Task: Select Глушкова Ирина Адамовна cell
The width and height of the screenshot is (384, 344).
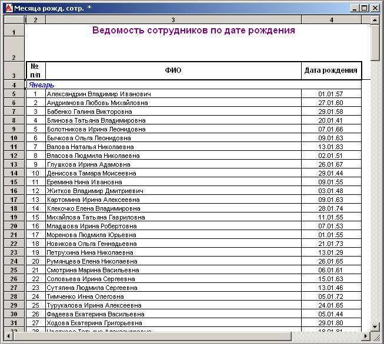Action: (x=173, y=164)
